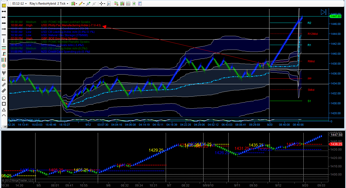Click the Zoom In magnifier icon
The image size is (346, 188).
click(x=88, y=4)
